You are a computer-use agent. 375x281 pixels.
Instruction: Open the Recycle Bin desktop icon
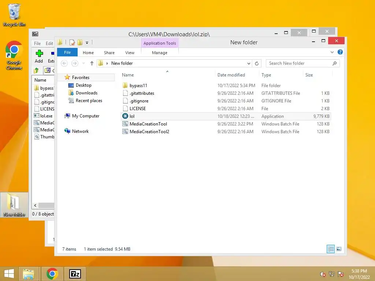(x=14, y=15)
